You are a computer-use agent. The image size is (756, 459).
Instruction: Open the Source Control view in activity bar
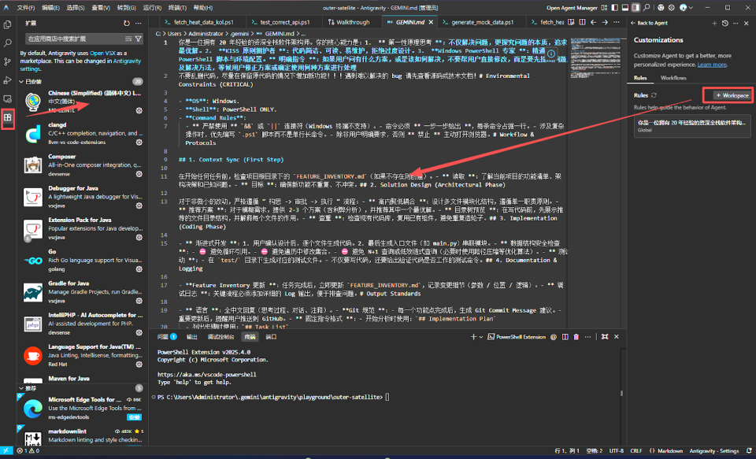8,61
